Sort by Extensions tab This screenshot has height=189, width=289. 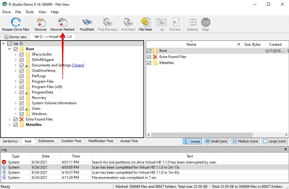(x=46, y=141)
